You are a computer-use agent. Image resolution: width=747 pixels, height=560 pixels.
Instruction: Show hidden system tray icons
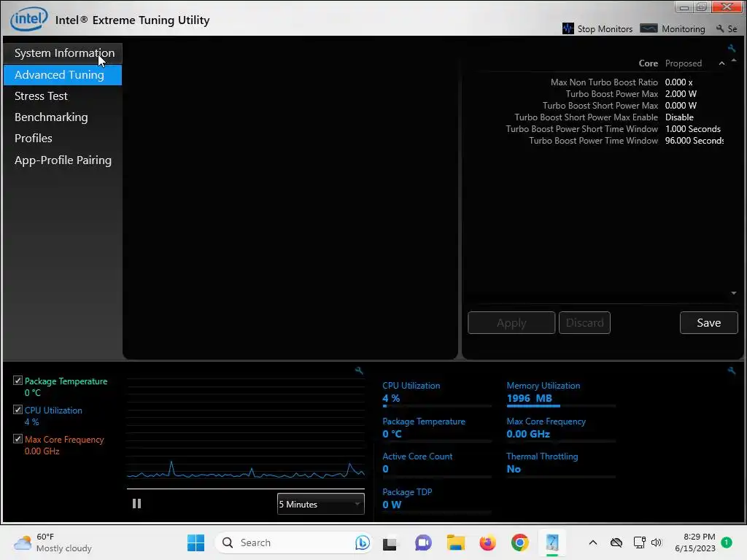pos(592,542)
